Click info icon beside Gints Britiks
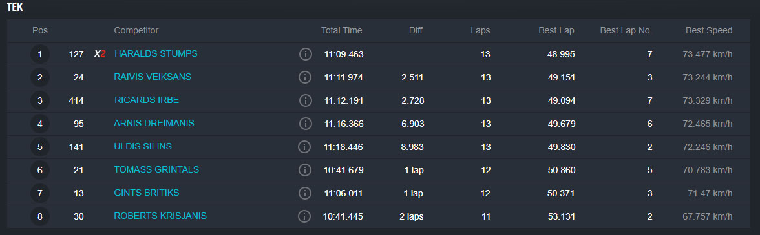This screenshot has height=235, width=760. (305, 193)
